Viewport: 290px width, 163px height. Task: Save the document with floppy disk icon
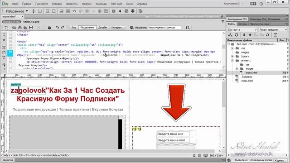(31, 28)
